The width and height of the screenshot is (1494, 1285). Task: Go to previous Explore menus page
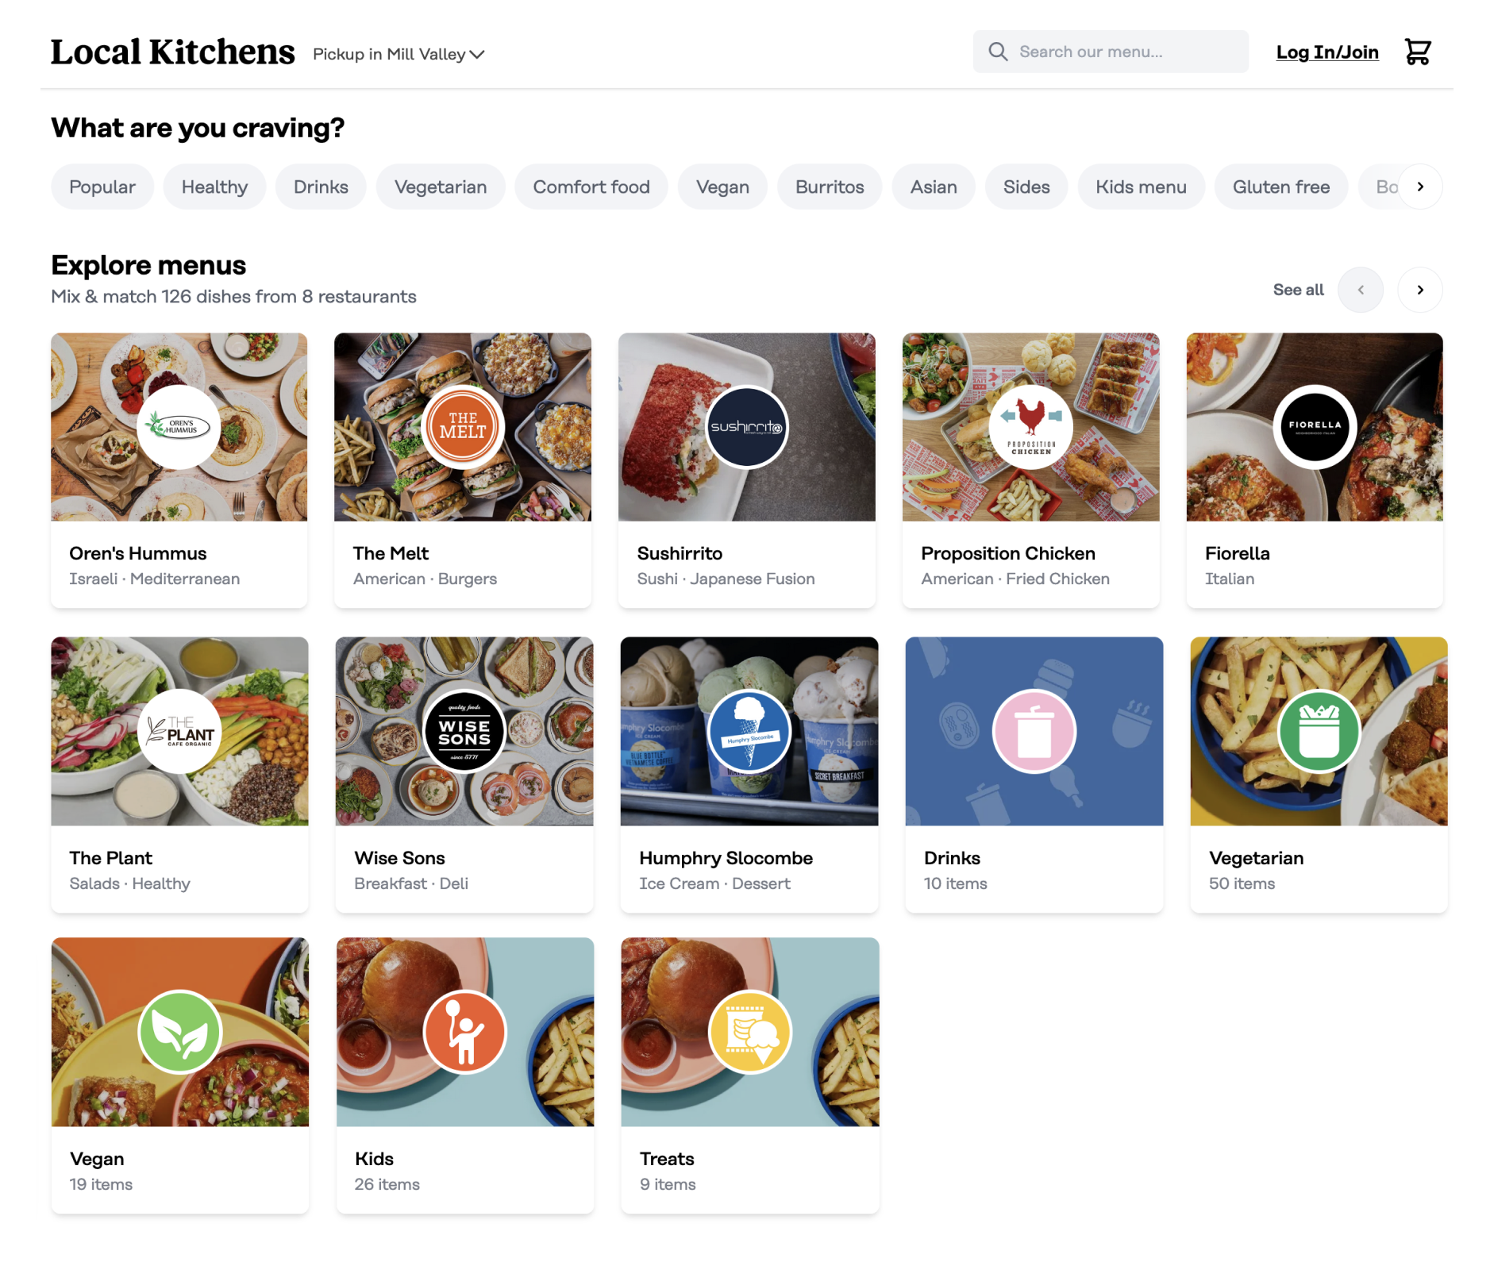[1360, 290]
